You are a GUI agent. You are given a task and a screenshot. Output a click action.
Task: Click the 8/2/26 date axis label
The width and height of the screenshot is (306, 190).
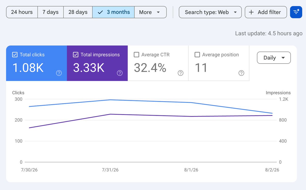click(x=272, y=170)
